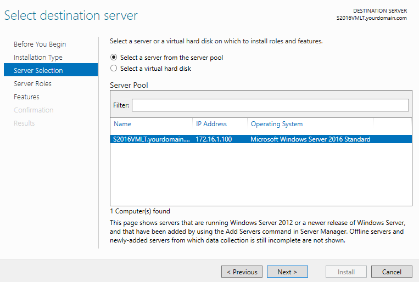Open the Installation Type page
This screenshot has height=282, width=419.
(x=38, y=58)
